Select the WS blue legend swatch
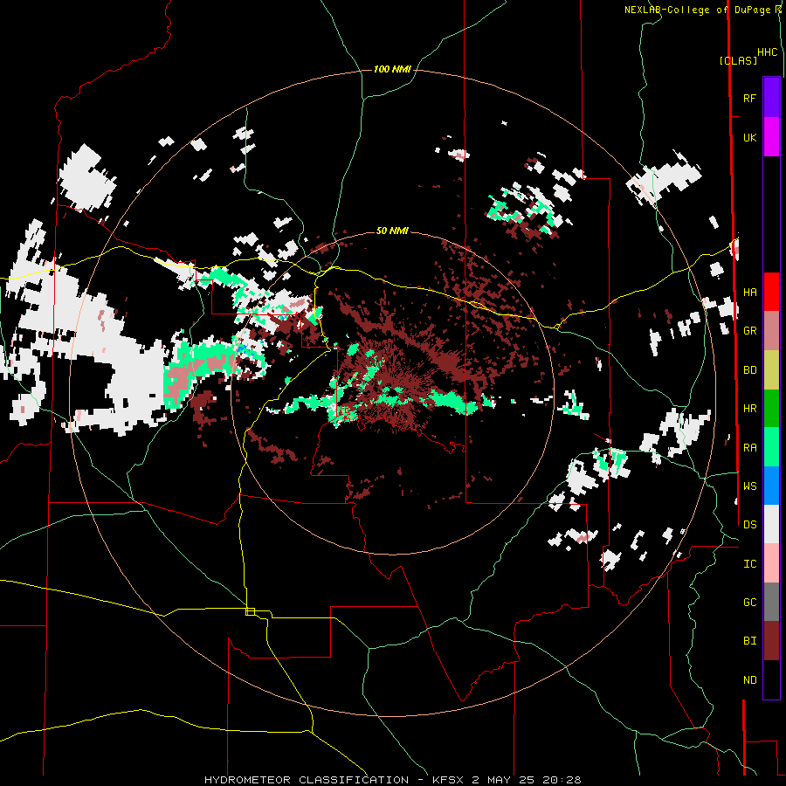 (x=771, y=486)
